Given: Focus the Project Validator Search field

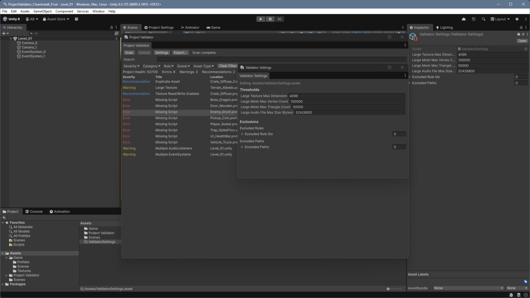Looking at the screenshot, I should click(282, 59).
